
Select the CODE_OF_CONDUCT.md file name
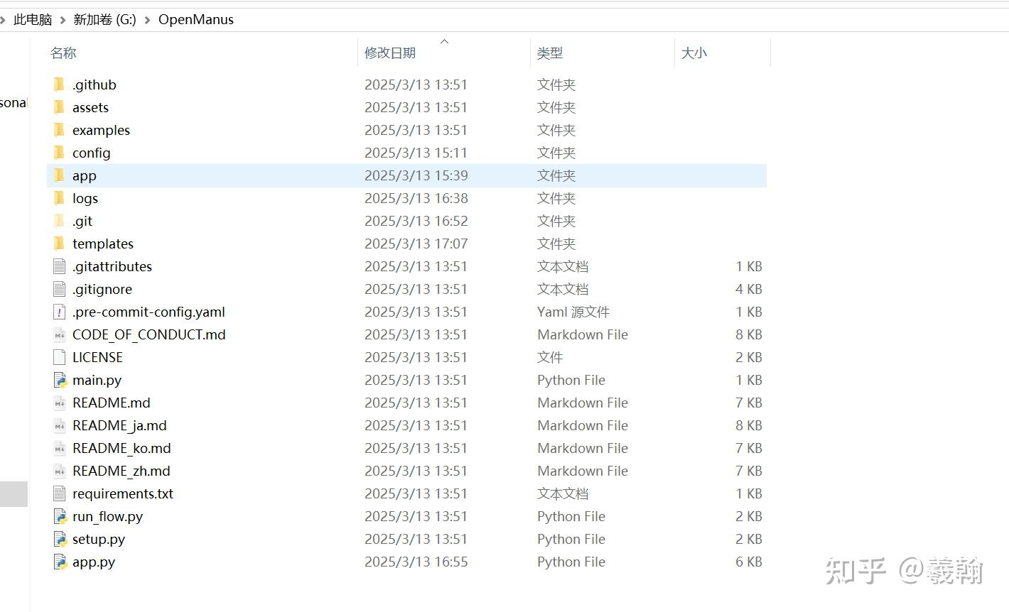pyautogui.click(x=149, y=335)
